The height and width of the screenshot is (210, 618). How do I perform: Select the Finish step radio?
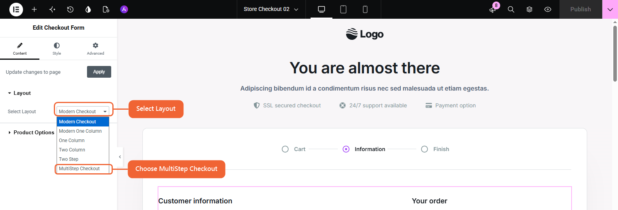point(424,149)
